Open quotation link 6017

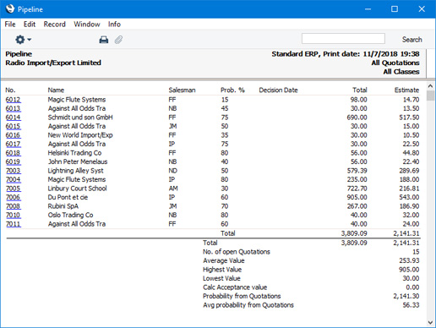pyautogui.click(x=13, y=144)
